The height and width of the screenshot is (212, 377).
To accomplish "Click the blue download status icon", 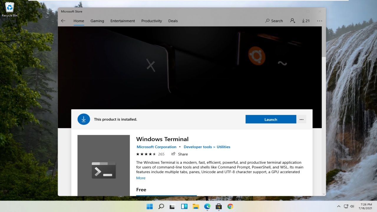I will pyautogui.click(x=84, y=119).
